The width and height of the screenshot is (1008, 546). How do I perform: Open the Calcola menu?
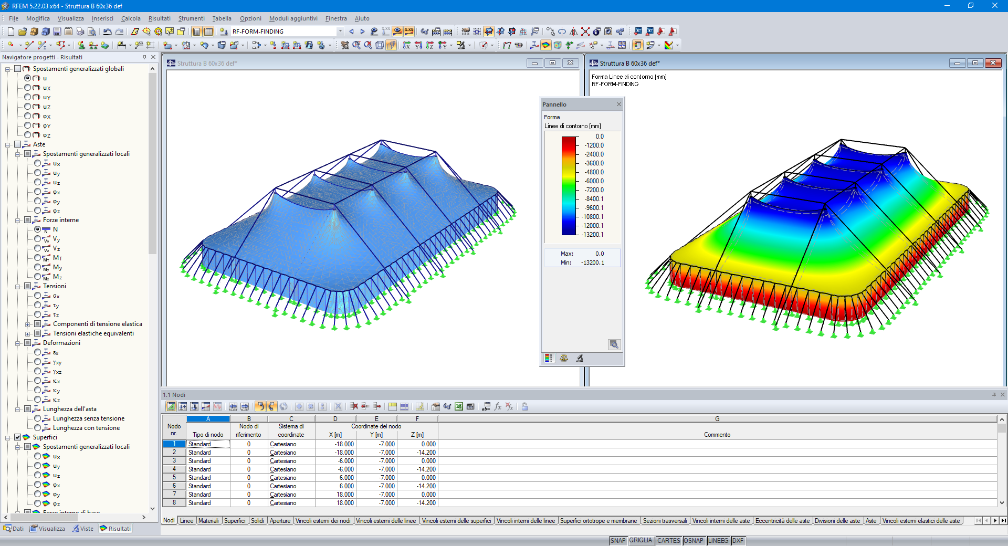pos(131,18)
